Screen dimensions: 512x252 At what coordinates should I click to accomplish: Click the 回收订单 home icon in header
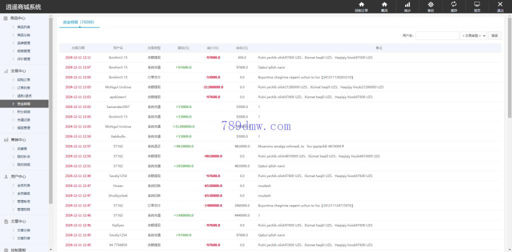point(361,4)
